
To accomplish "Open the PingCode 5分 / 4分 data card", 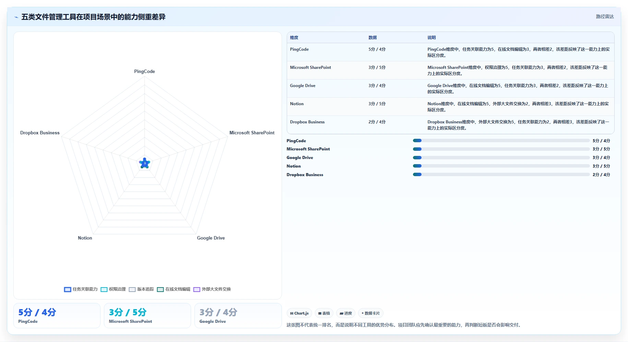I will [57, 316].
